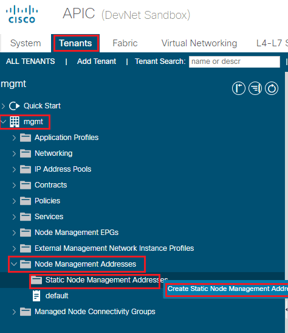Select Node Management EPGs label
The width and height of the screenshot is (288, 333).
[77, 233]
